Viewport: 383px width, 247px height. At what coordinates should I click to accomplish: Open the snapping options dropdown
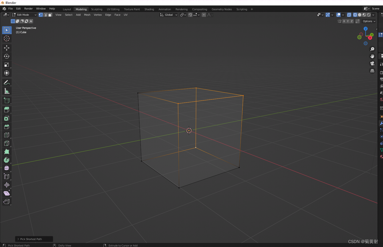[x=196, y=15]
